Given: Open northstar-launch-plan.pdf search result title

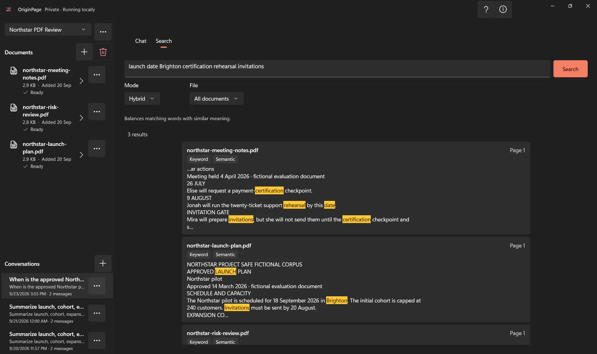Looking at the screenshot, I should (x=219, y=246).
